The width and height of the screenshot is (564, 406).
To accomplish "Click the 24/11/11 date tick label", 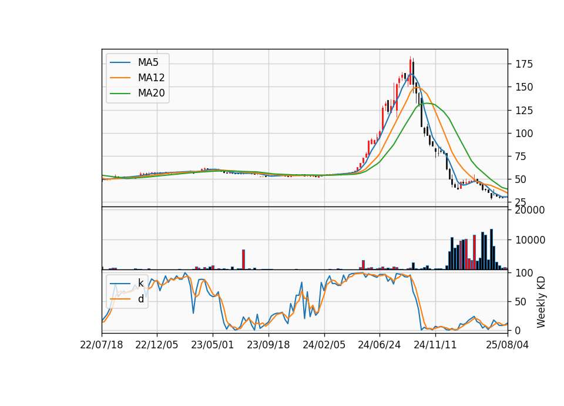I will point(435,345).
